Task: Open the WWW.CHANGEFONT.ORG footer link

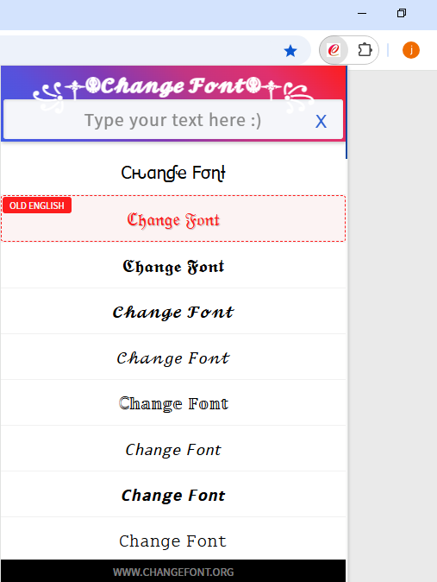Action: tap(173, 572)
